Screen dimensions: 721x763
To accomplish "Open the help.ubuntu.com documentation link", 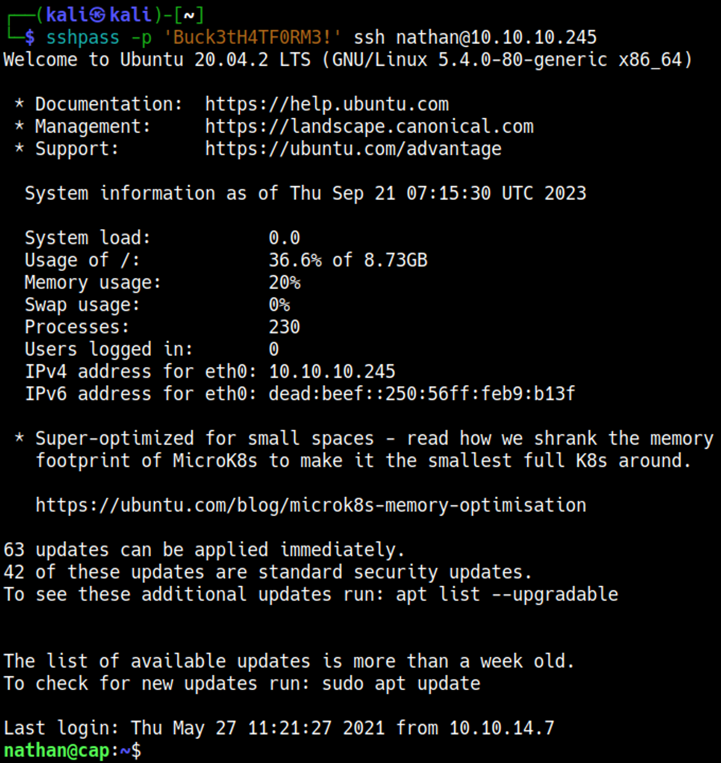I will pyautogui.click(x=327, y=104).
